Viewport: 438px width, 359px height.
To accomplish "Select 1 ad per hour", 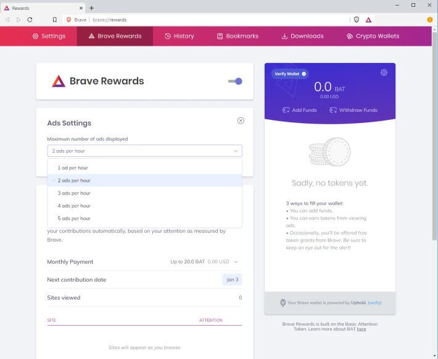I will click(145, 168).
